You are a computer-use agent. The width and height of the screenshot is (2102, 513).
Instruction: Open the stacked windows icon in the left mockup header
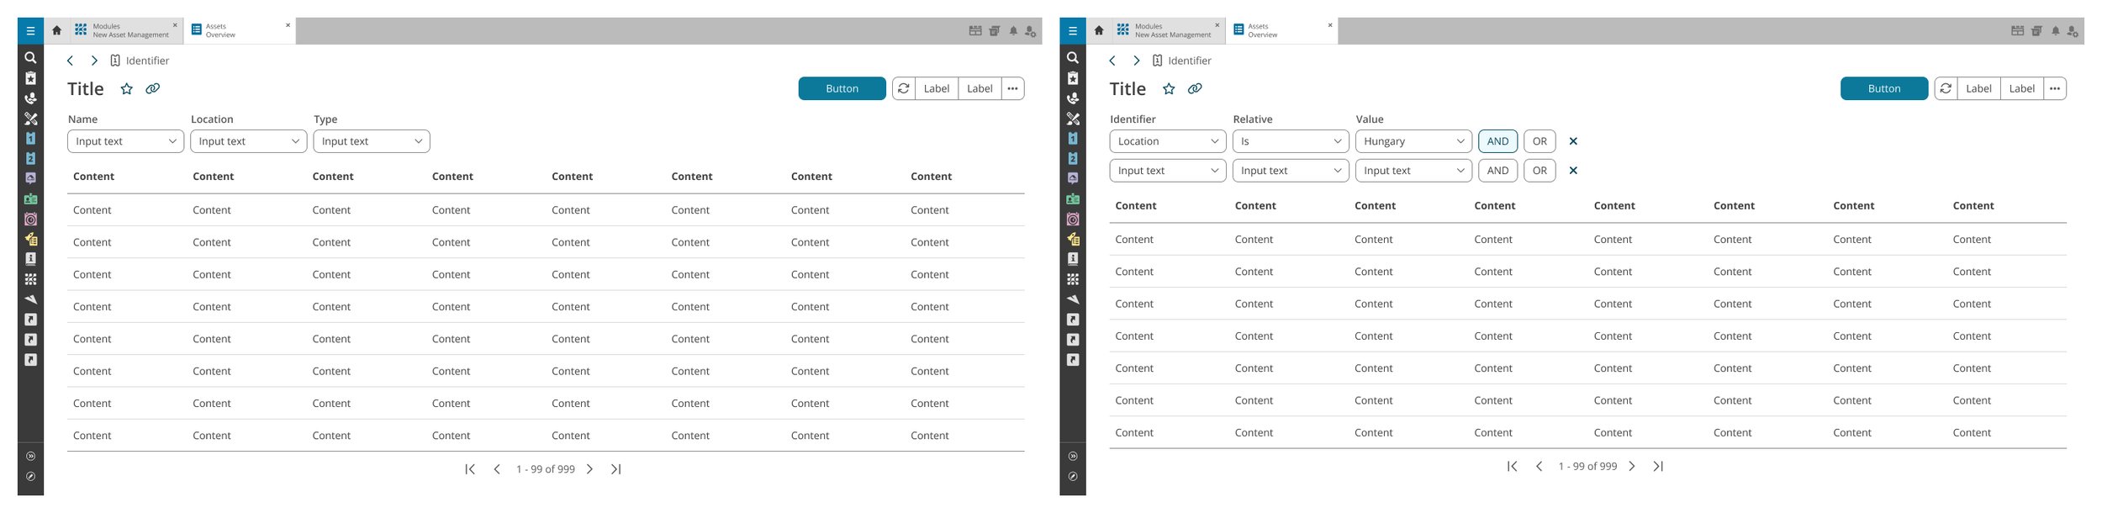coord(995,31)
